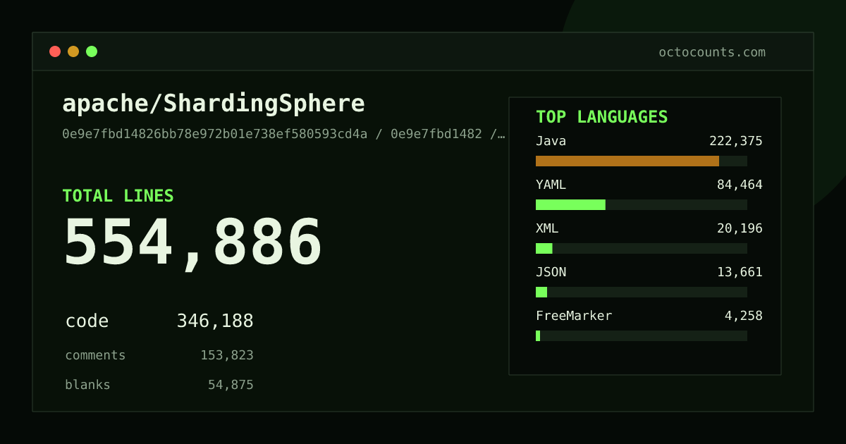Select the 4,258 FreeMarker line count
846x444 pixels.
pos(744,316)
